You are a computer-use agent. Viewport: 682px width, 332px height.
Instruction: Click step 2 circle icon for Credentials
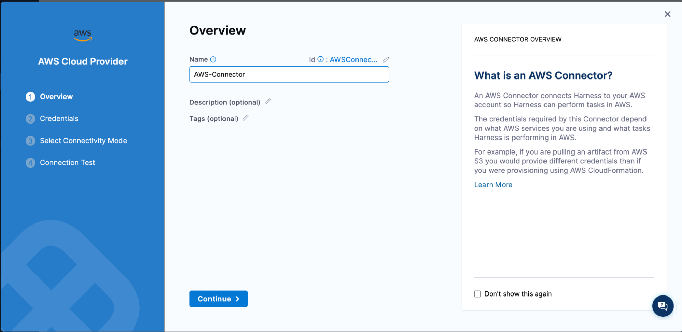click(x=30, y=119)
